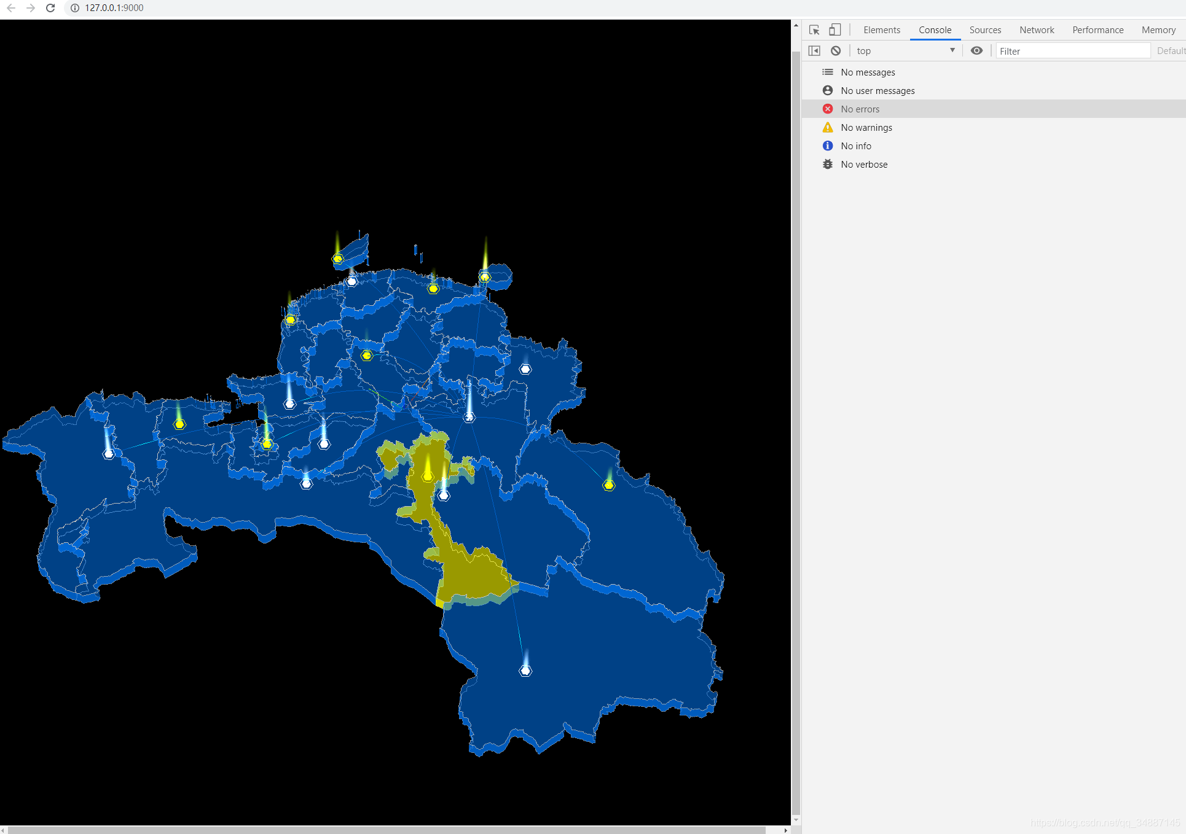The image size is (1186, 834).
Task: Select the No user messages entry
Action: 877,91
